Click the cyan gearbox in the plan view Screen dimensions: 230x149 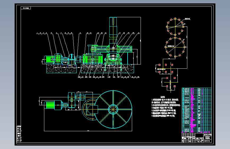coord(72,100)
